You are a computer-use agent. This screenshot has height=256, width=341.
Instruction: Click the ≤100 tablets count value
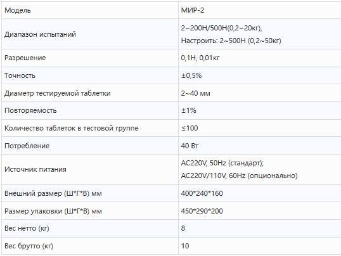pos(190,128)
